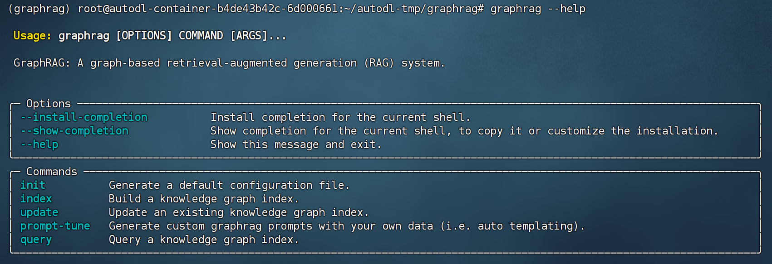
Task: Click 'Query a knowledge graph index.' description
Action: coord(204,240)
